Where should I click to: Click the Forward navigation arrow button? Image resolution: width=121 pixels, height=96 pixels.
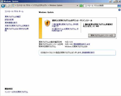[x=7, y=6]
